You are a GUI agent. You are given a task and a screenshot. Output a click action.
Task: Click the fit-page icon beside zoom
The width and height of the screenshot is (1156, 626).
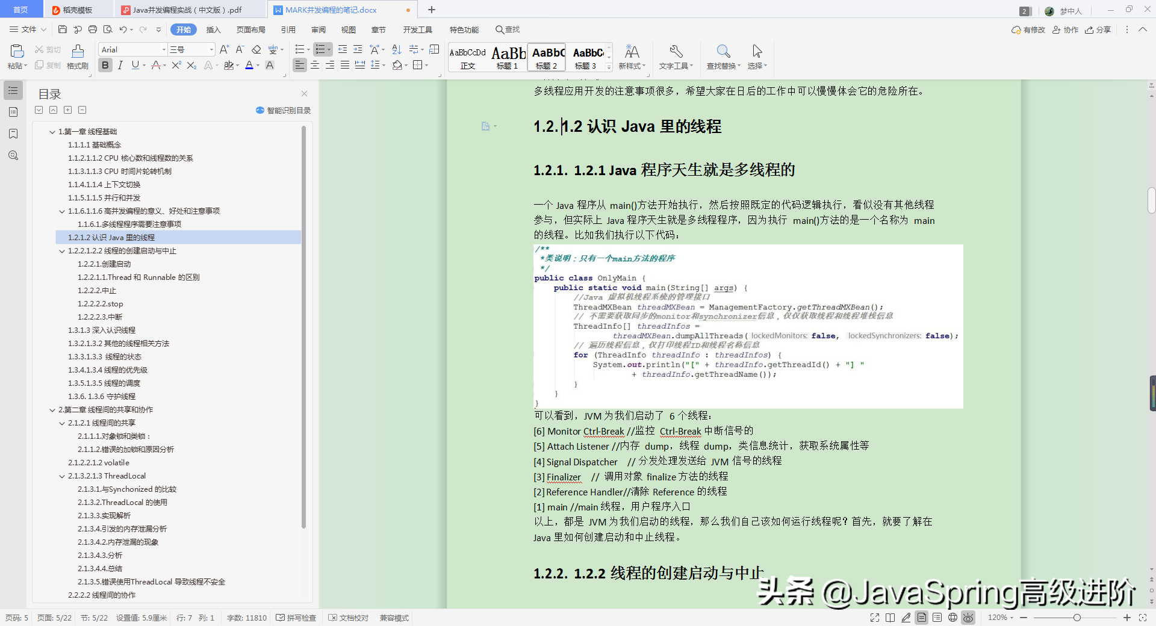pyautogui.click(x=1142, y=618)
